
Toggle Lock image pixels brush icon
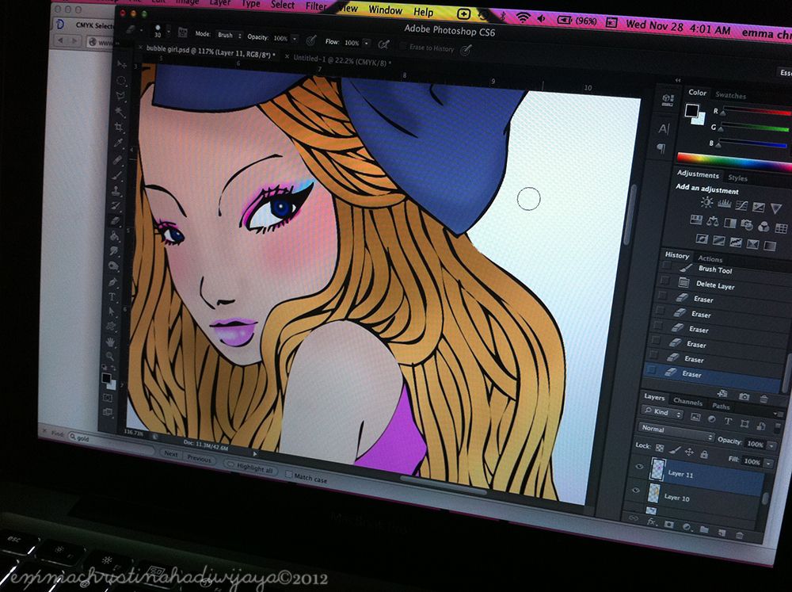tap(675, 450)
